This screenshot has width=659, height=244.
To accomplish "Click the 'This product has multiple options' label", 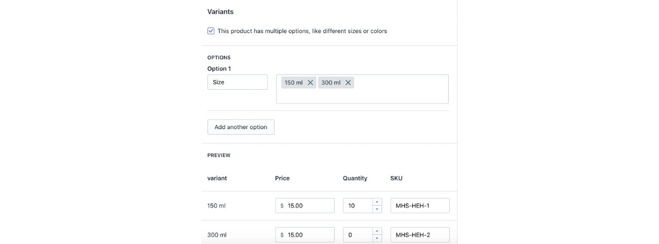I will point(302,31).
